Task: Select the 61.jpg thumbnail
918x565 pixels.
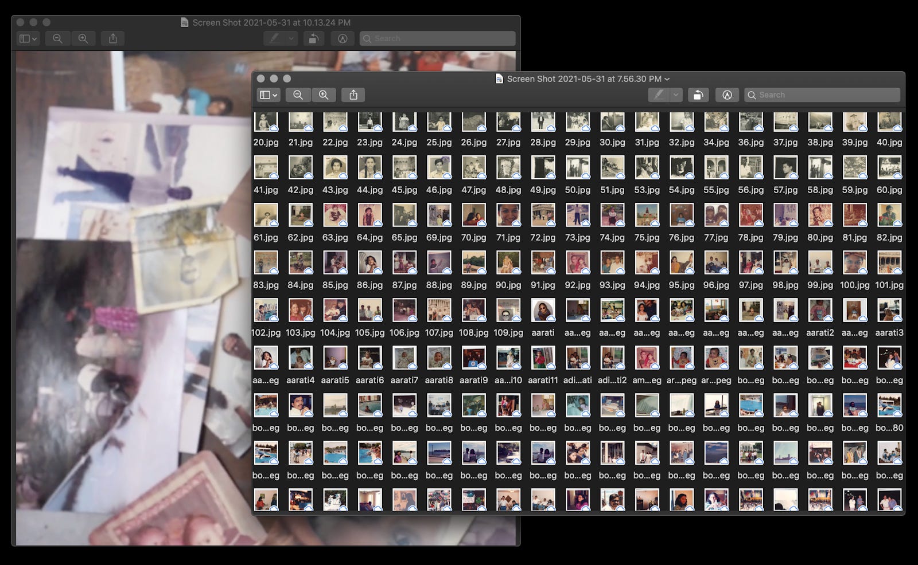Action: click(x=266, y=215)
